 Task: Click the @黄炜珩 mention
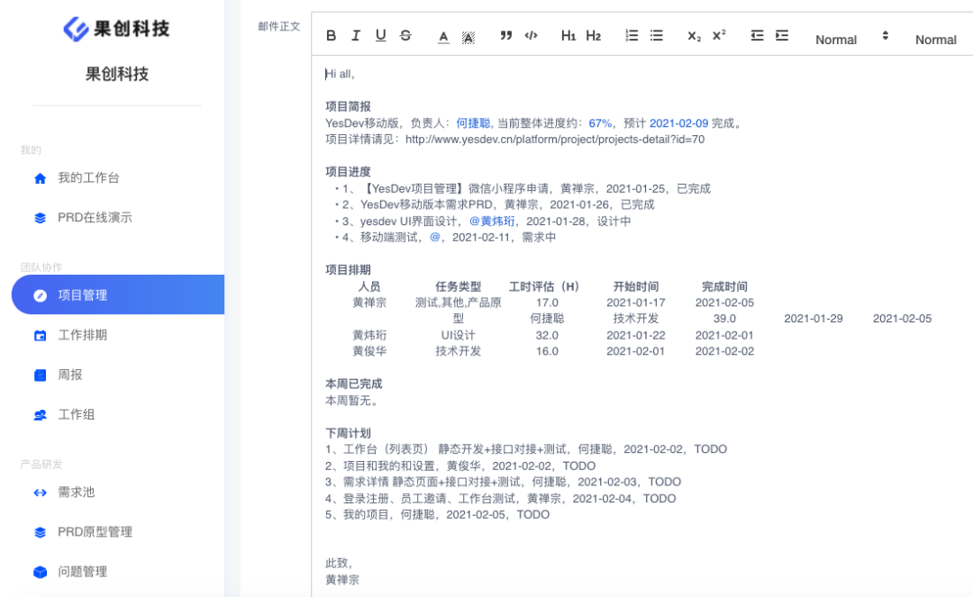click(x=492, y=222)
